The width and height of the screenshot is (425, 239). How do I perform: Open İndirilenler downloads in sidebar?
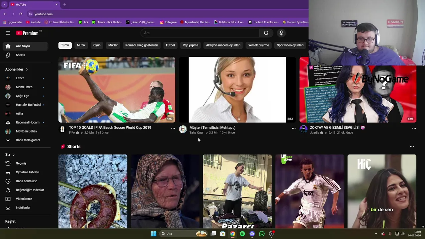click(26, 207)
